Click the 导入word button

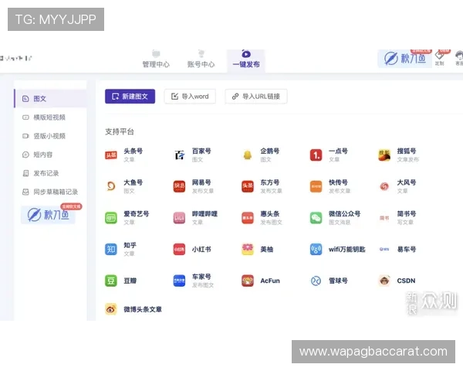click(190, 96)
